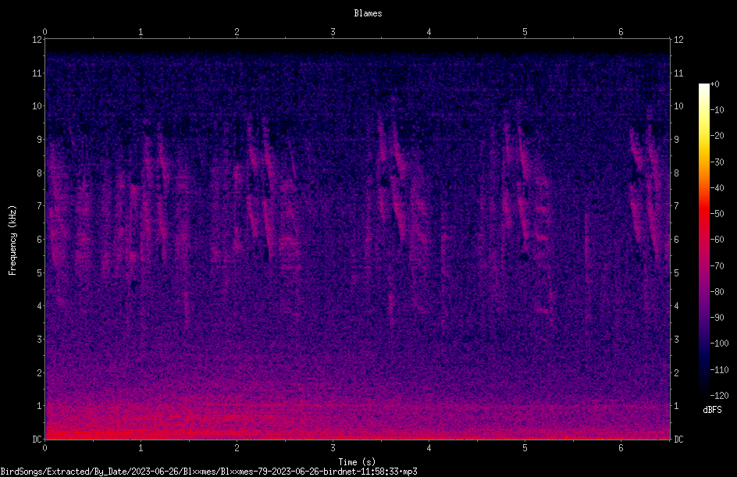Click the '-40' colorbar level label
Screen dimensions: 737x477
(x=717, y=188)
